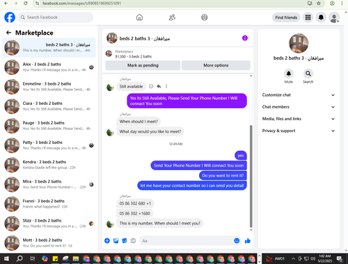The height and width of the screenshot is (264, 348).
Task: Open Windows taskbar search
Action: pyautogui.click(x=19, y=258)
